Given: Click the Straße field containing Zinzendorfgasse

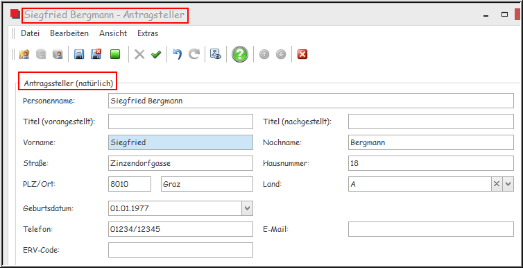Looking at the screenshot, I should [x=180, y=163].
